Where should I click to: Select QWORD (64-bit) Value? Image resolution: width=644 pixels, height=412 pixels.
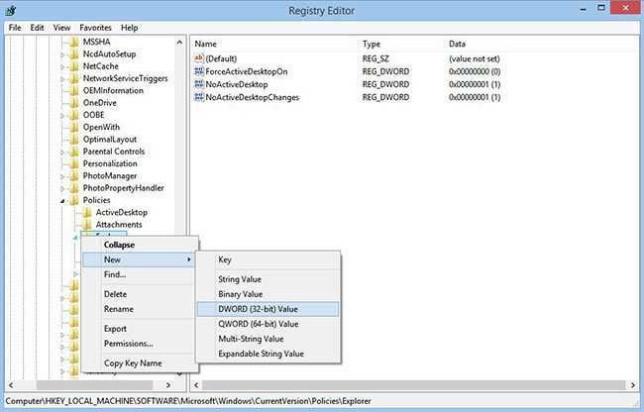coord(268,324)
